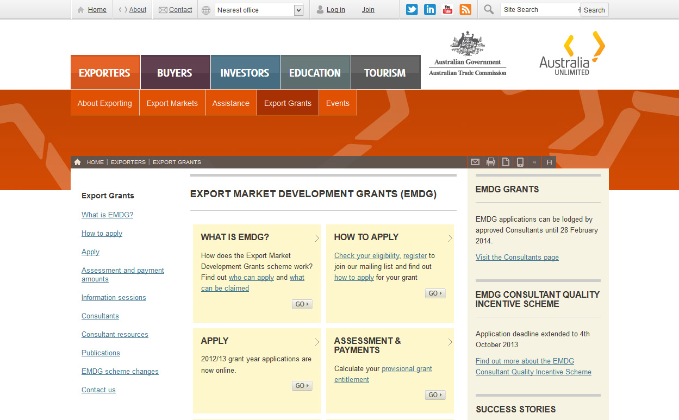
Task: Click the 'Check your eligibility' link
Action: coord(367,255)
